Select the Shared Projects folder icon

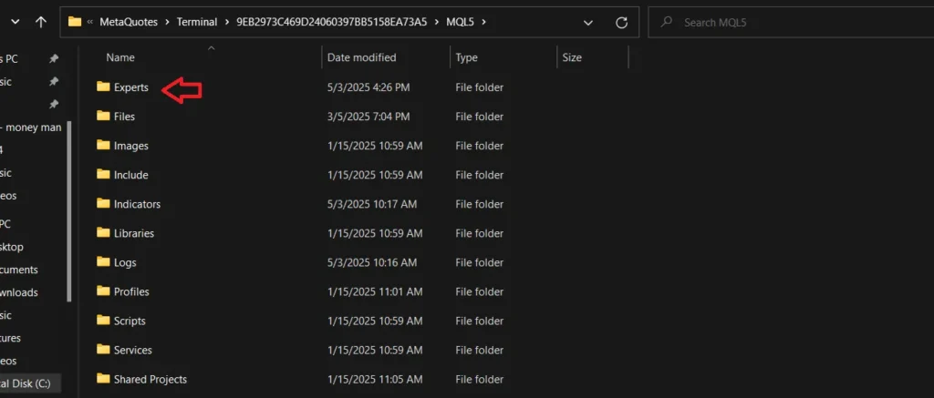[x=104, y=378]
